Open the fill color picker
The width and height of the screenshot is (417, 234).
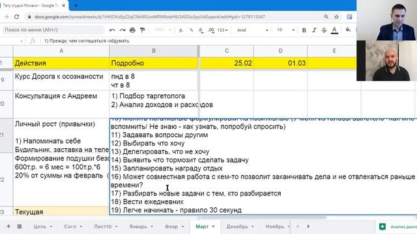pyautogui.click(x=348, y=30)
